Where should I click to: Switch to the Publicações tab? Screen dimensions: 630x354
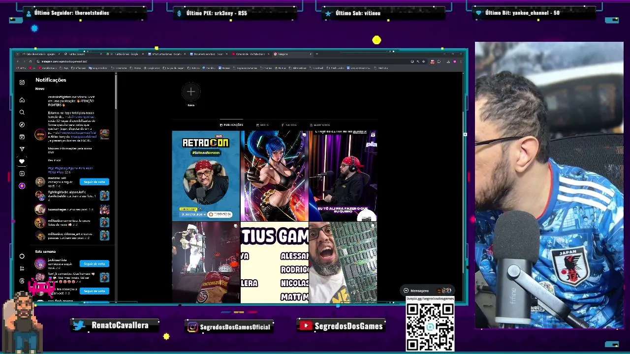(x=231, y=125)
